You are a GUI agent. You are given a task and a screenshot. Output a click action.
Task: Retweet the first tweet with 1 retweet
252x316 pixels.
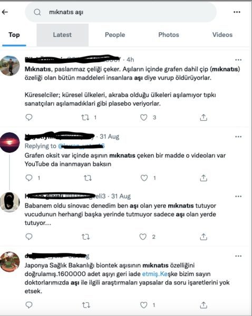[x=85, y=117]
